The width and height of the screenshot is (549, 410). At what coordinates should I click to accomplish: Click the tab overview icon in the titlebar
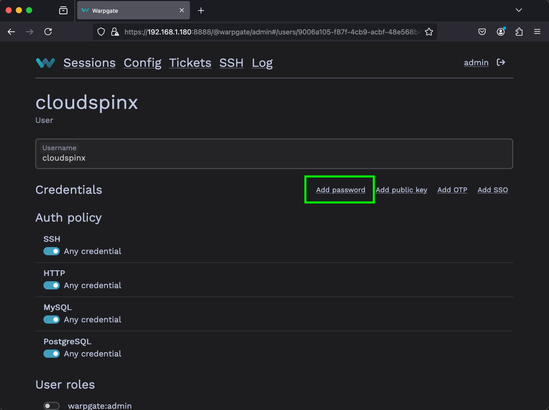click(63, 10)
